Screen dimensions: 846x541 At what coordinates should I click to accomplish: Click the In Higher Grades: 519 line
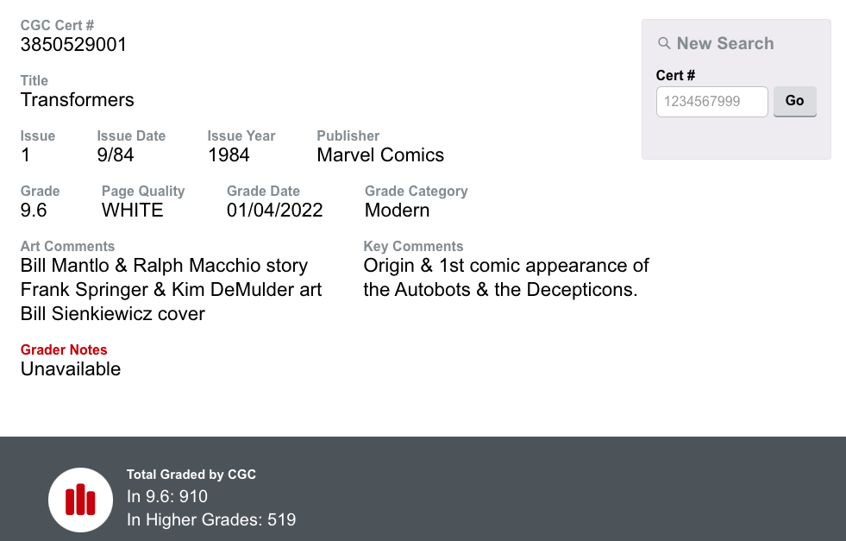click(211, 519)
